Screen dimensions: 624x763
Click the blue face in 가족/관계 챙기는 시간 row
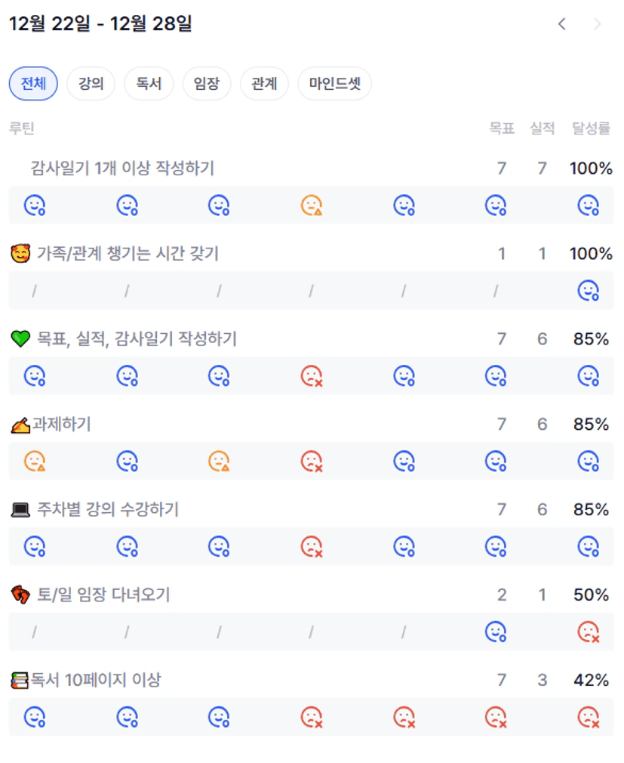point(588,291)
